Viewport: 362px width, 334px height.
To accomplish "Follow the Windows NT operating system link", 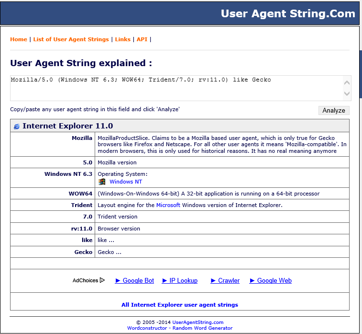I will [x=126, y=182].
